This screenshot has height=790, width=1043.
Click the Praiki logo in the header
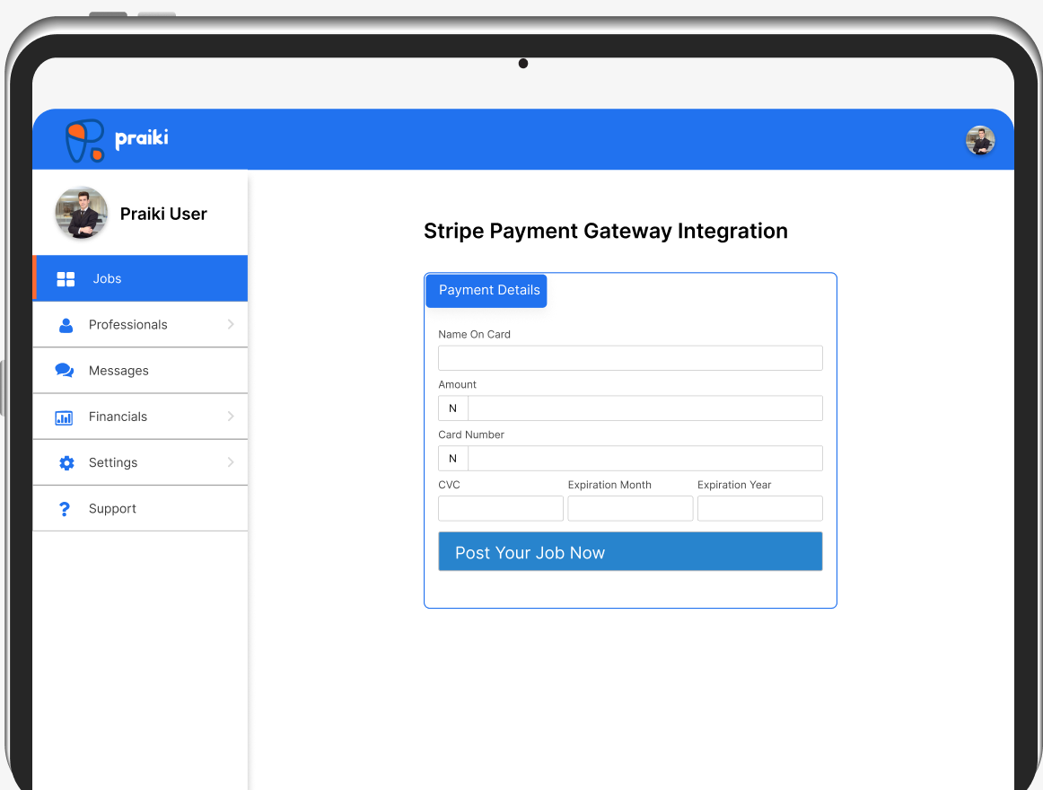(x=117, y=140)
